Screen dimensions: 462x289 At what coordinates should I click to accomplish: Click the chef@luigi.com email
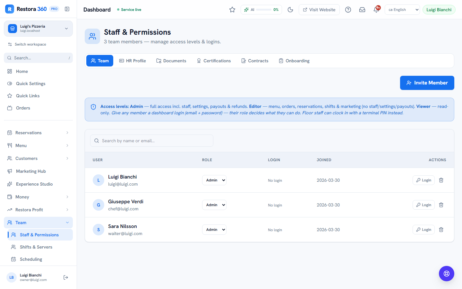tap(123, 209)
